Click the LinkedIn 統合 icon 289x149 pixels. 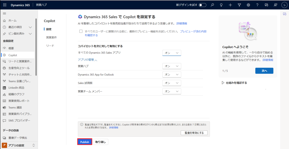(x=5, y=88)
